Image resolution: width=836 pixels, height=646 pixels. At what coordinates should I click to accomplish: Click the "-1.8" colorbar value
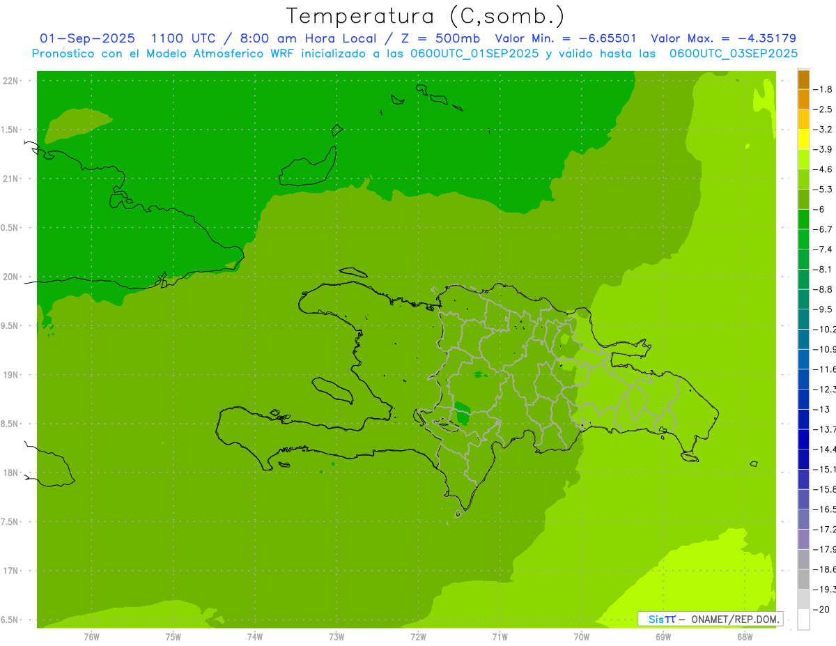823,89
